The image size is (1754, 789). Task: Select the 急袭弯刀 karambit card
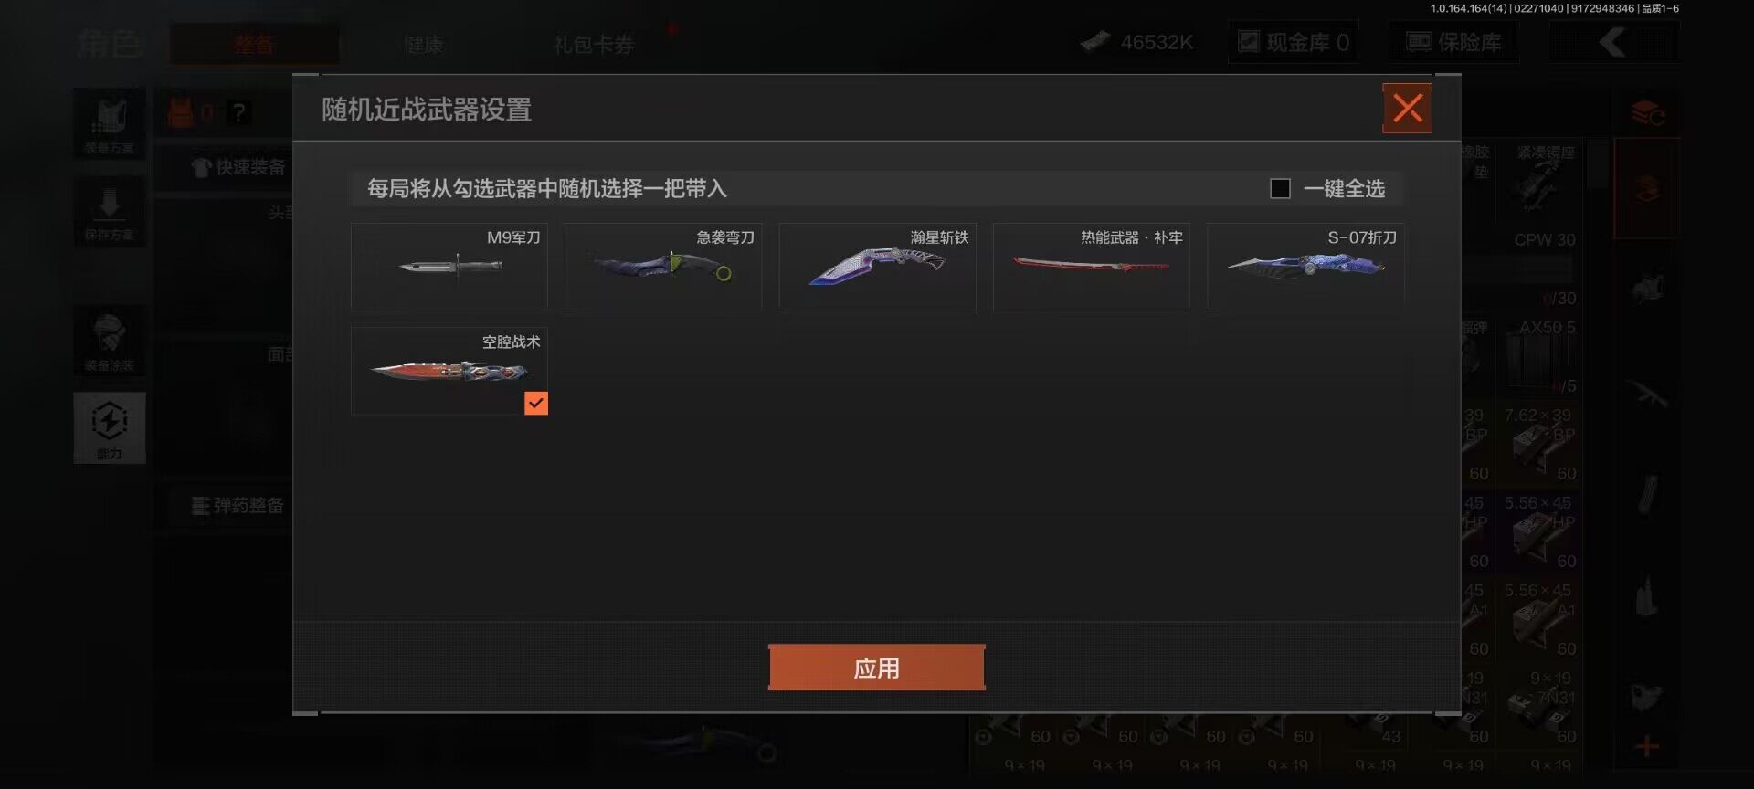[x=663, y=267]
